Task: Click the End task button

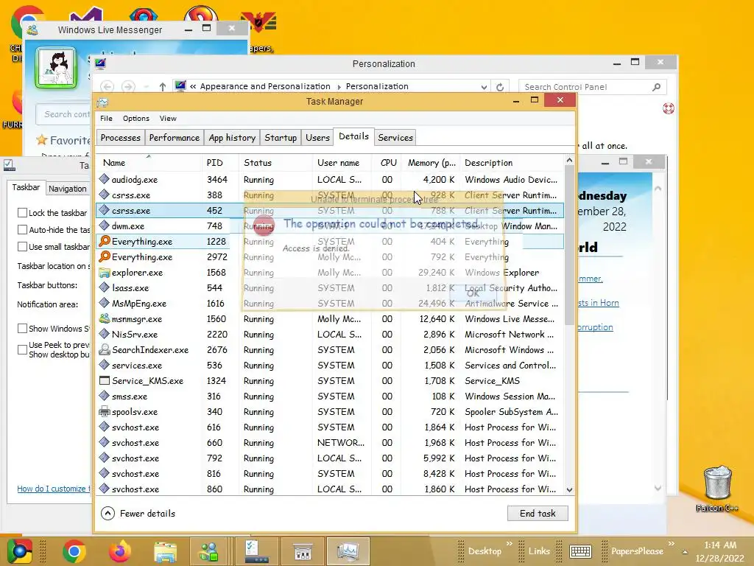Action: (538, 514)
